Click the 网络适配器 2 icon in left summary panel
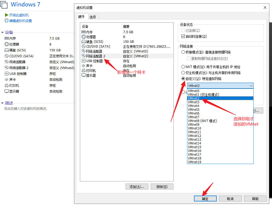 pyautogui.click(x=7, y=68)
